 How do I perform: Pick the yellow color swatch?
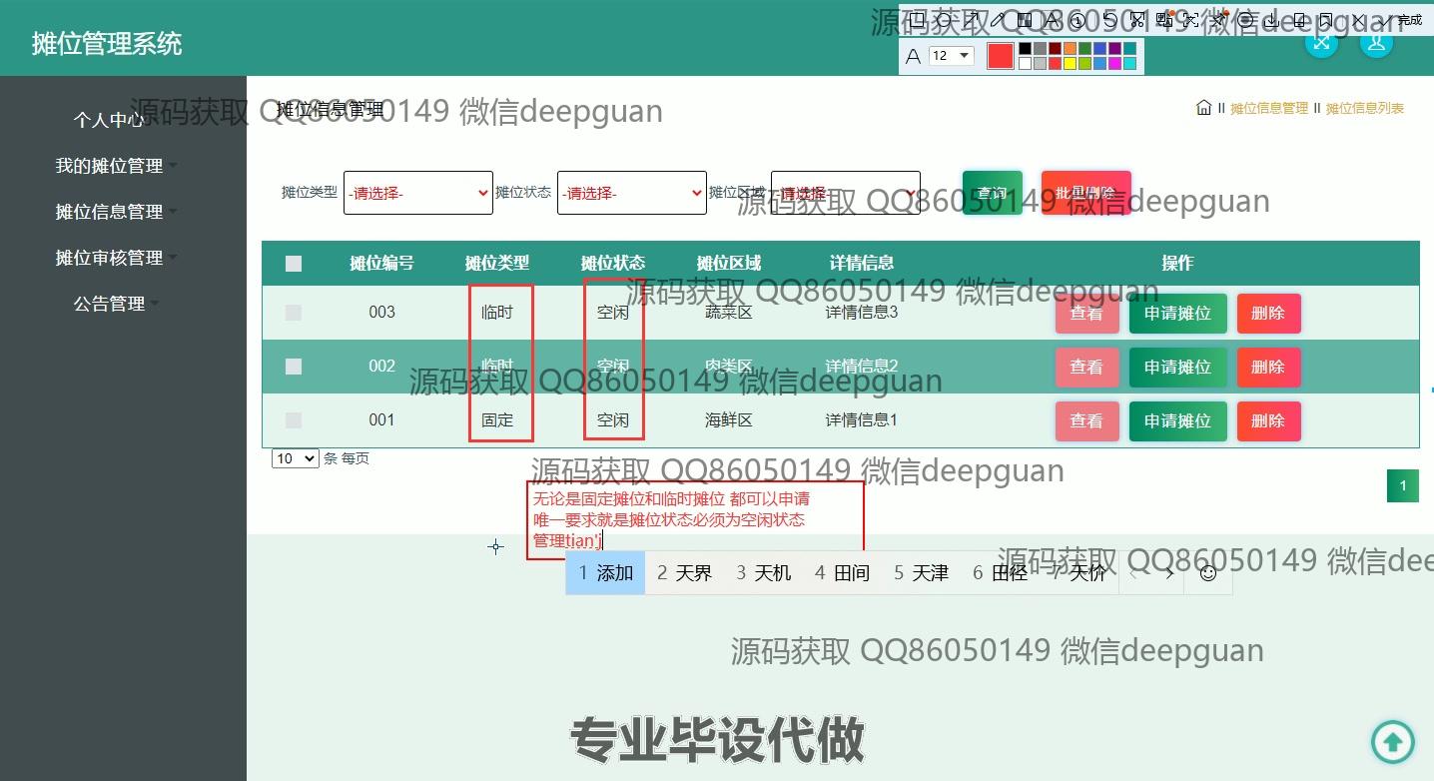pos(1070,64)
